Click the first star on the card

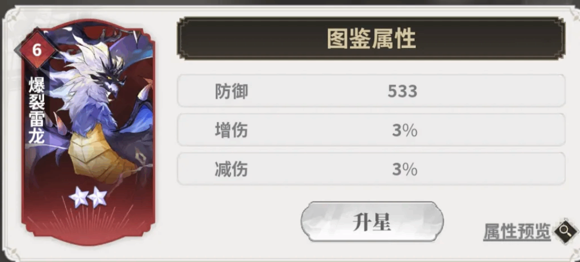[x=79, y=198]
